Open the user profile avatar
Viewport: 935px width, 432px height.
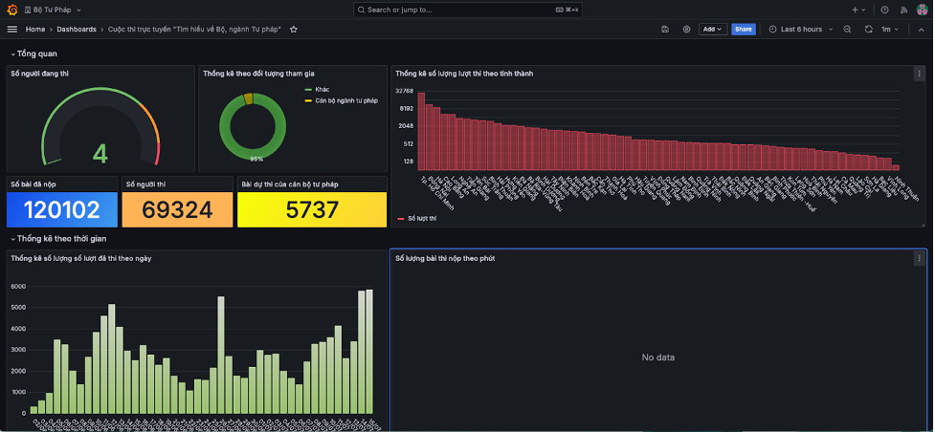point(922,10)
